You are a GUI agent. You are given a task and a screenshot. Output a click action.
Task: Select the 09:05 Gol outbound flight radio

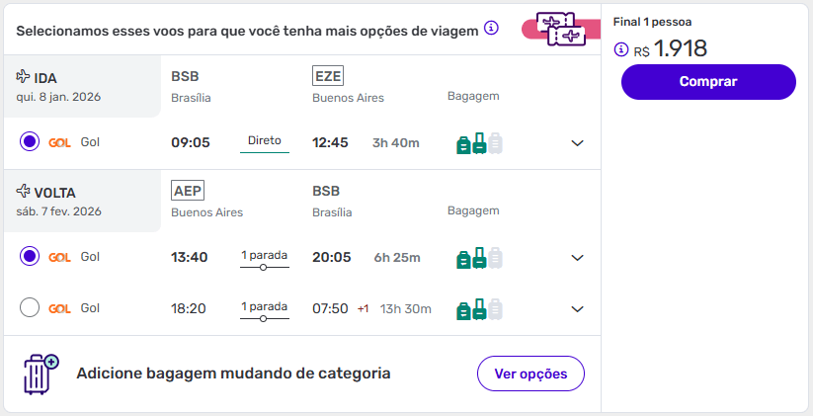click(30, 142)
